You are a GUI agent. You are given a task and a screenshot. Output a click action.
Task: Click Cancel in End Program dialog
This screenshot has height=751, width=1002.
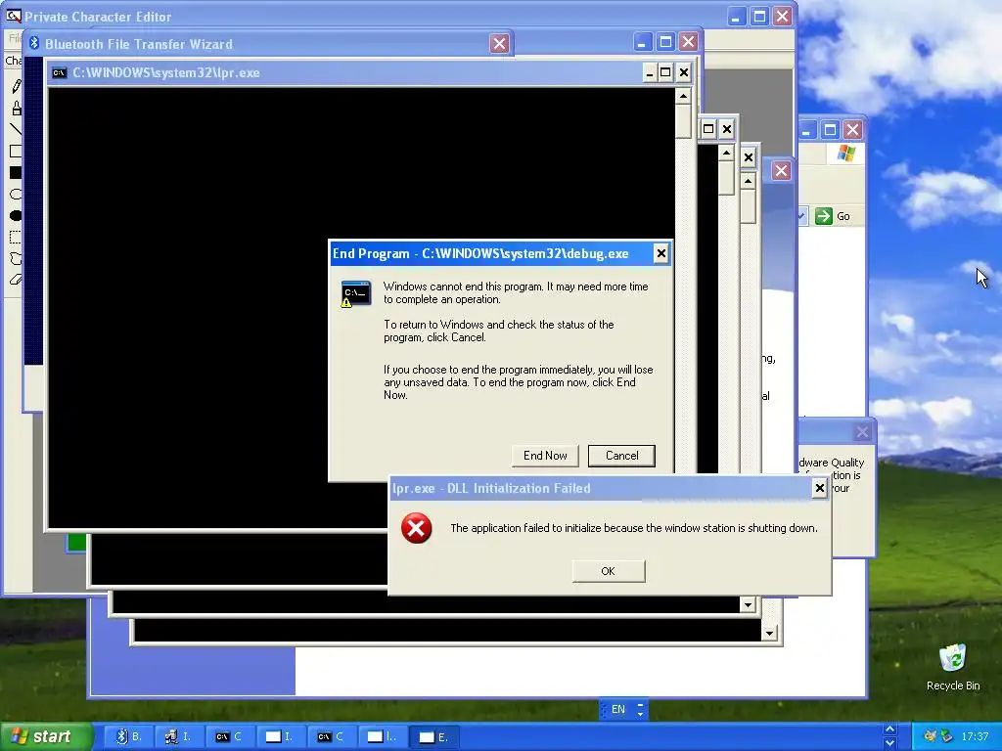[621, 456]
